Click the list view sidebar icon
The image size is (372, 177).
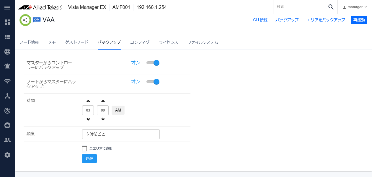(7, 37)
